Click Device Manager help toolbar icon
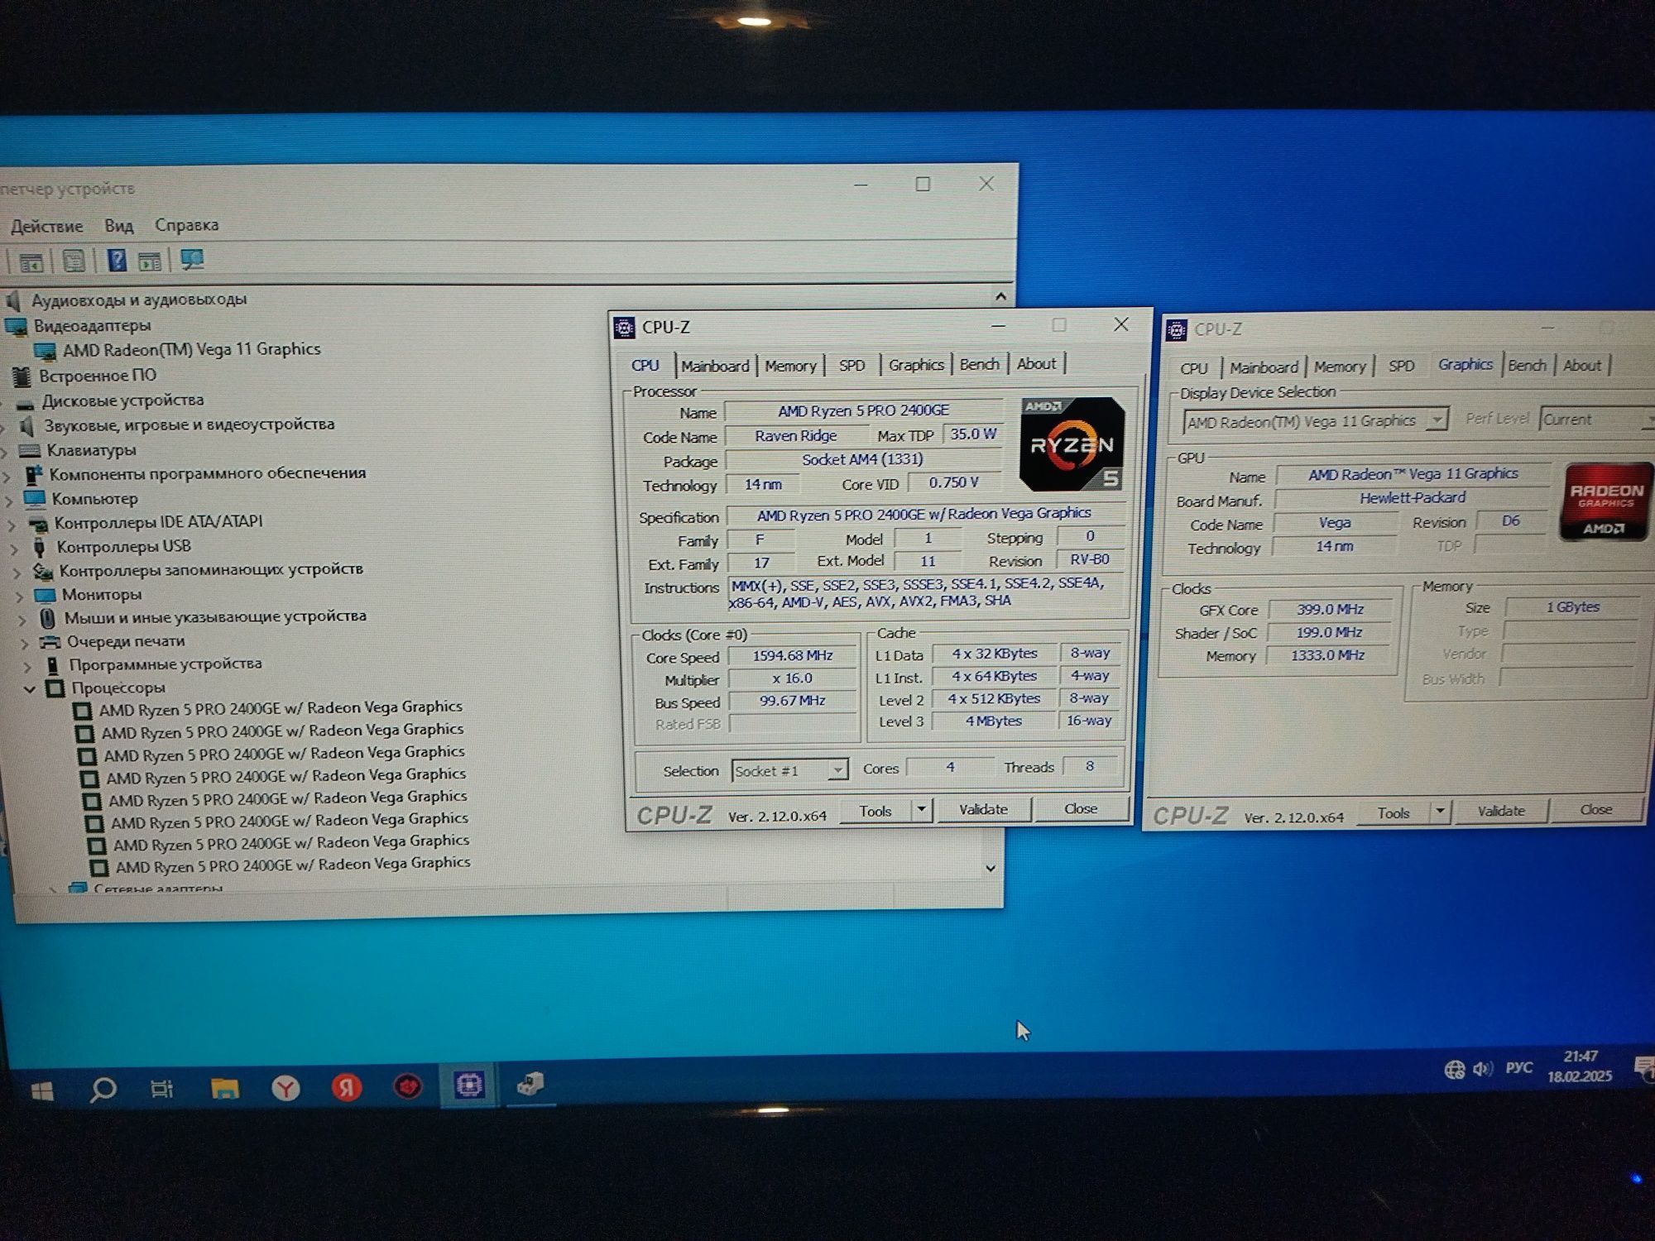The height and width of the screenshot is (1241, 1655). (117, 261)
